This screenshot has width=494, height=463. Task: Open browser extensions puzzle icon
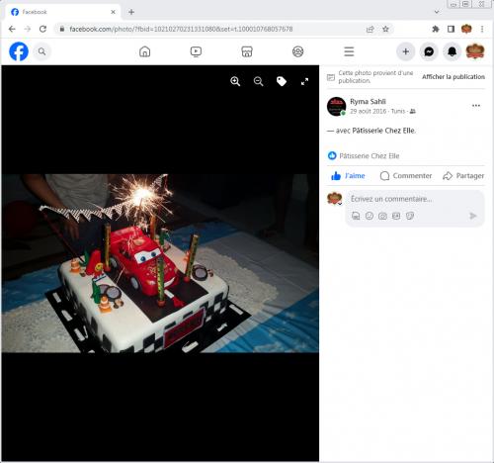436,29
